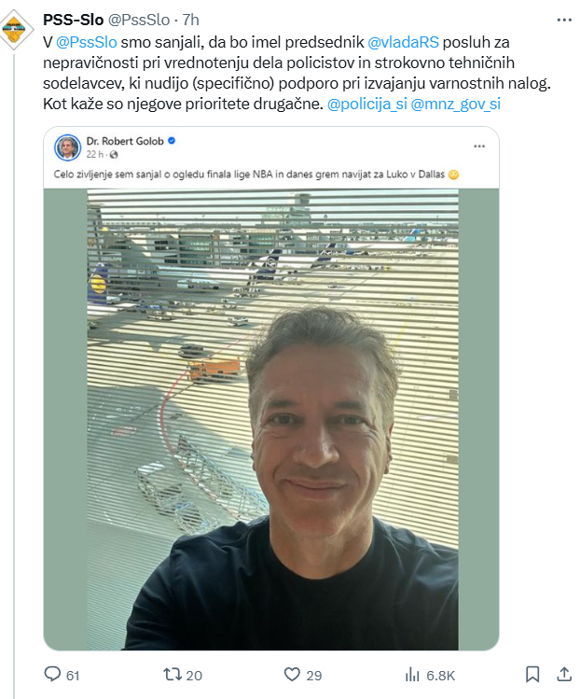Share the tweet via the upload arrow icon
This screenshot has height=699, width=580.
click(564, 674)
